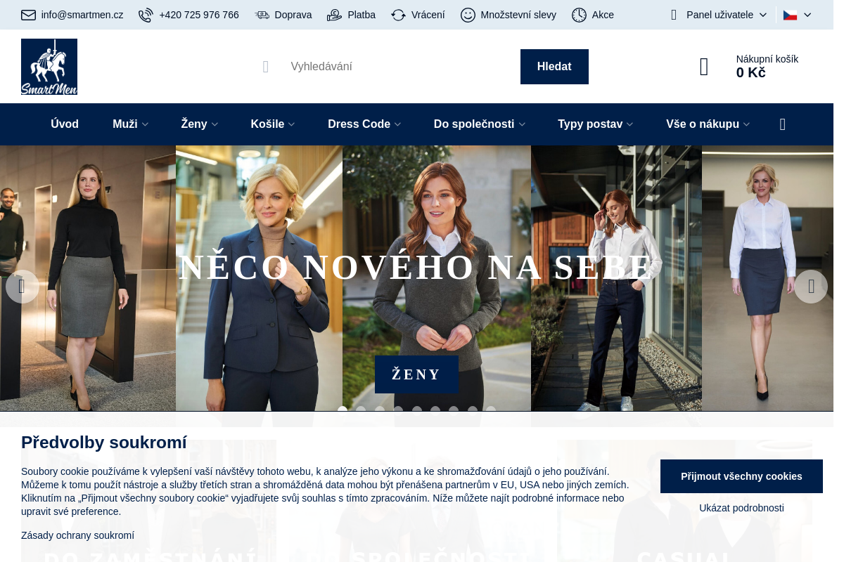Click the icon after Vše o nákupu
This screenshot has height=562, width=844.
coord(783,124)
